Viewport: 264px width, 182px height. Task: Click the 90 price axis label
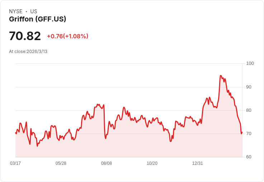tap(249, 87)
